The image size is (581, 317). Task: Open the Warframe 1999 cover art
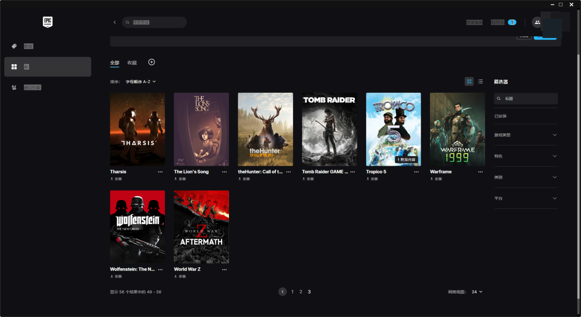click(x=458, y=129)
